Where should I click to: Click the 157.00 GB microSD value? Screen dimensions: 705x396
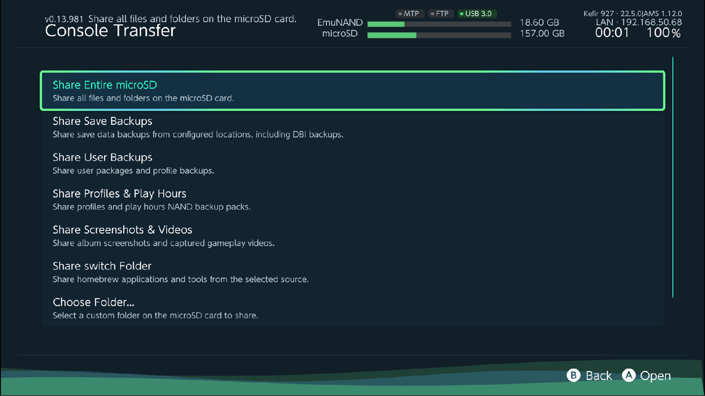[x=542, y=34]
